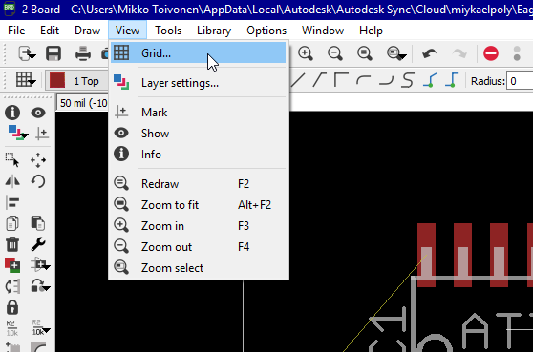The width and height of the screenshot is (533, 352).
Task: Click the Redraw toolbar icon
Action: [x=364, y=53]
